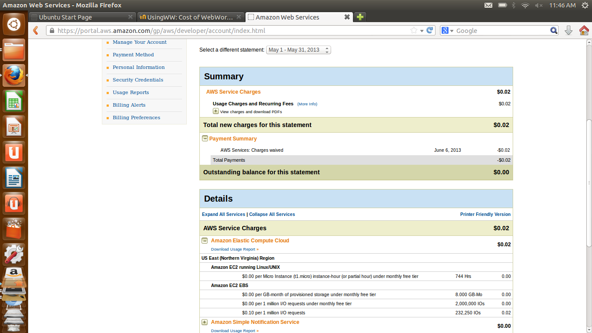Click AWS Service Charges summary heading
The height and width of the screenshot is (333, 592).
pos(234,92)
